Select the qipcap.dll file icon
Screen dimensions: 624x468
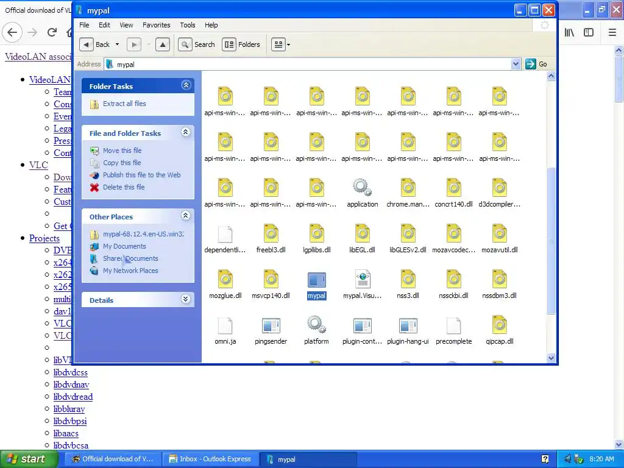point(500,325)
